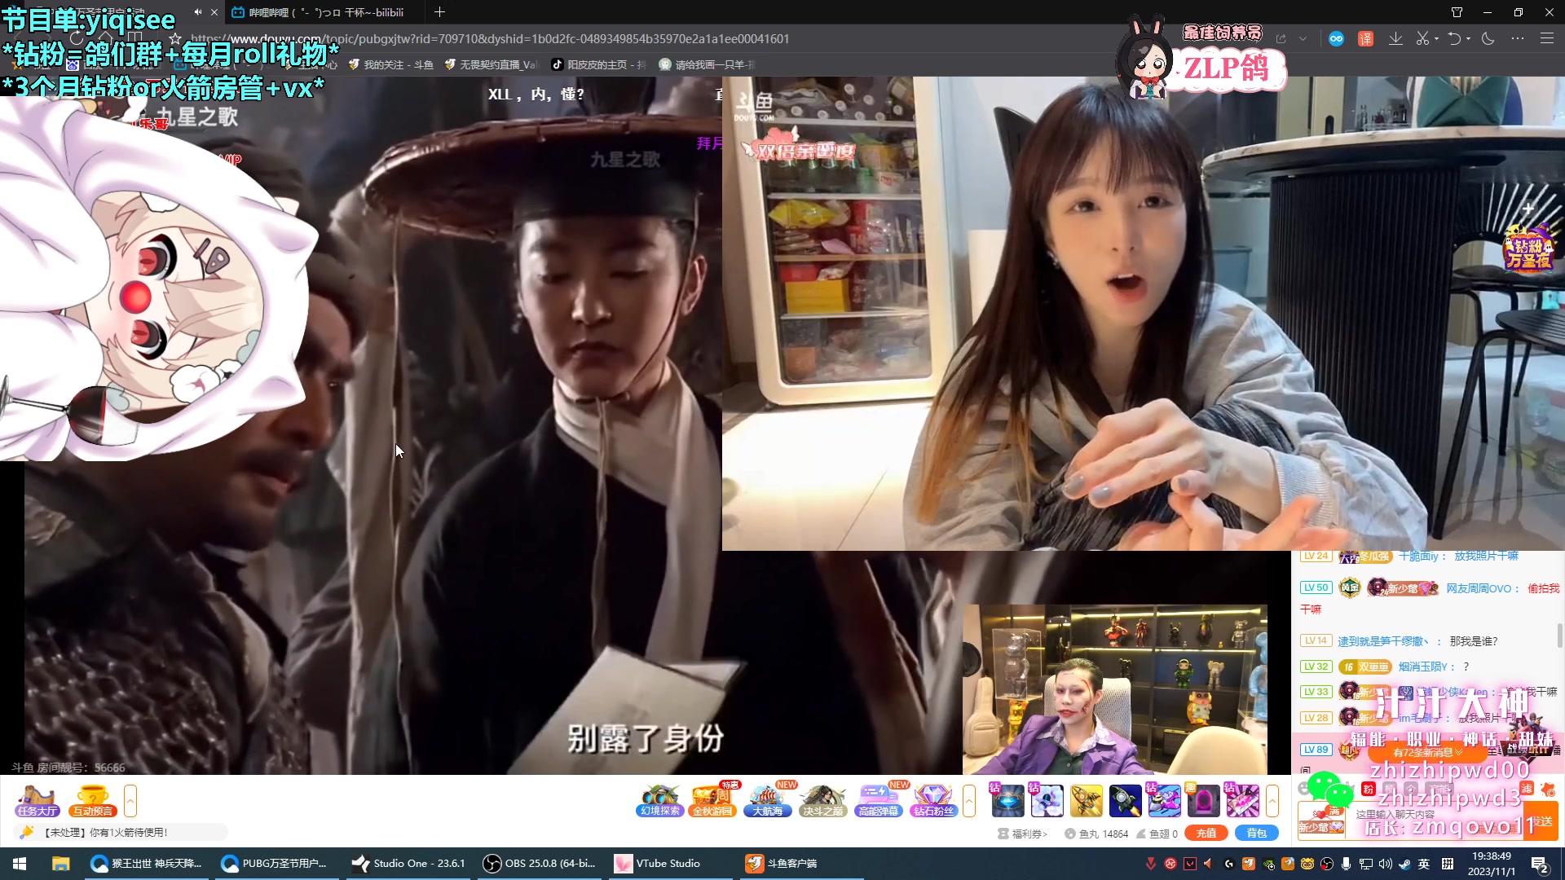
Task: Open the Windows Start menu
Action: pyautogui.click(x=20, y=864)
